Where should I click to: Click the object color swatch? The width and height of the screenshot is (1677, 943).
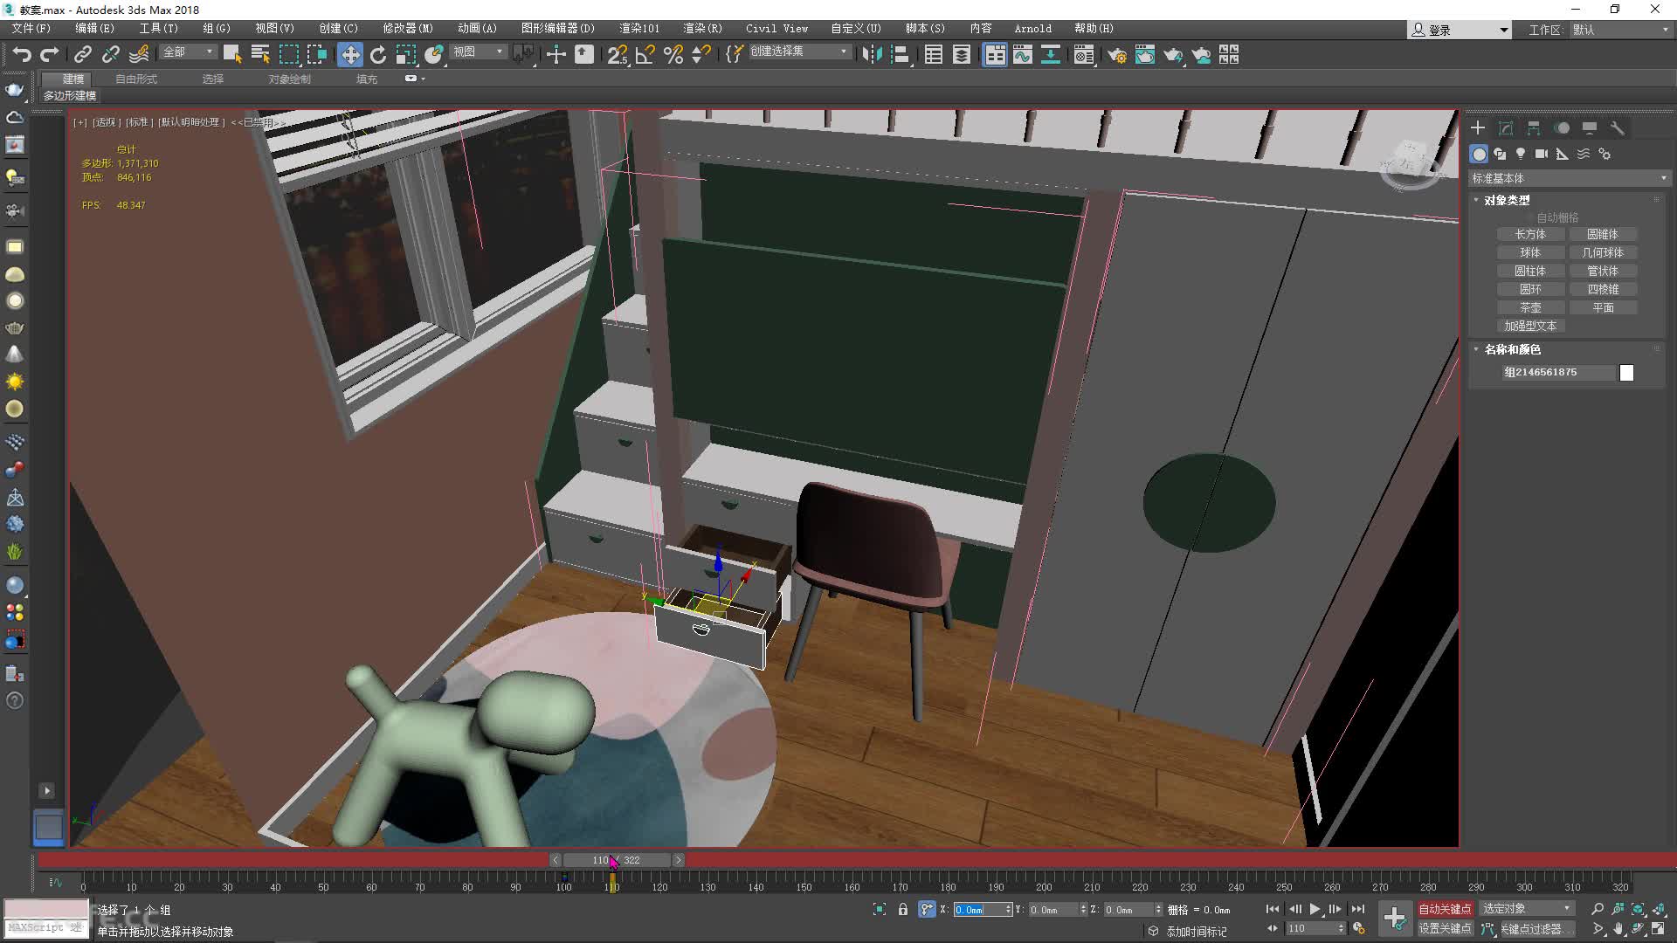(x=1626, y=373)
